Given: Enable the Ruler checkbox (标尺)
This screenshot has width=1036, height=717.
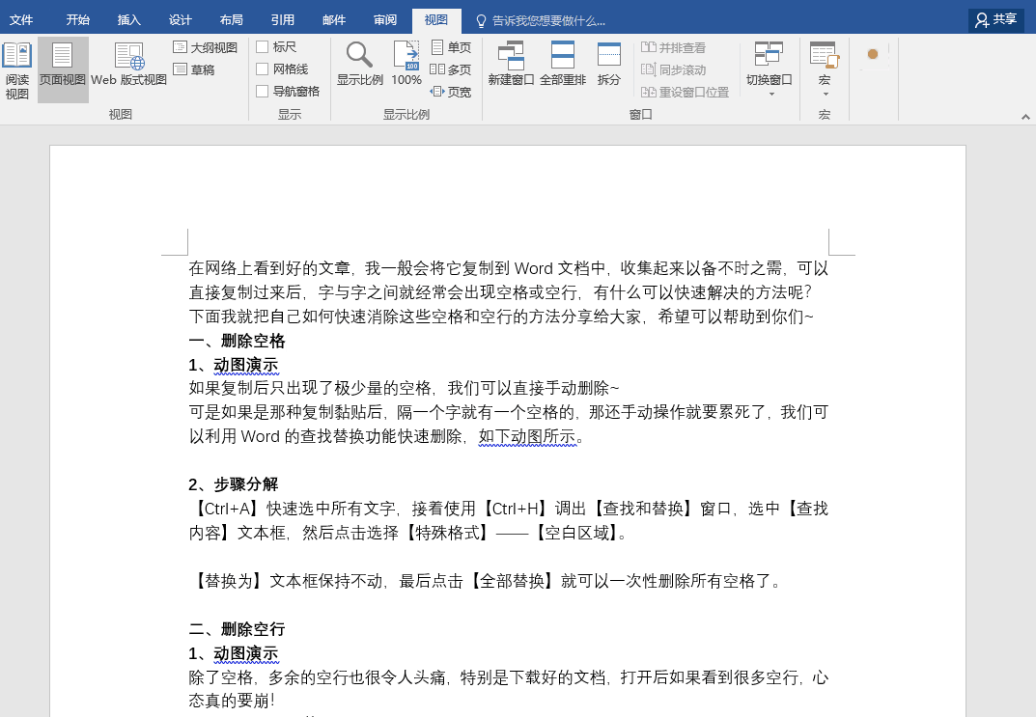Looking at the screenshot, I should click(263, 47).
